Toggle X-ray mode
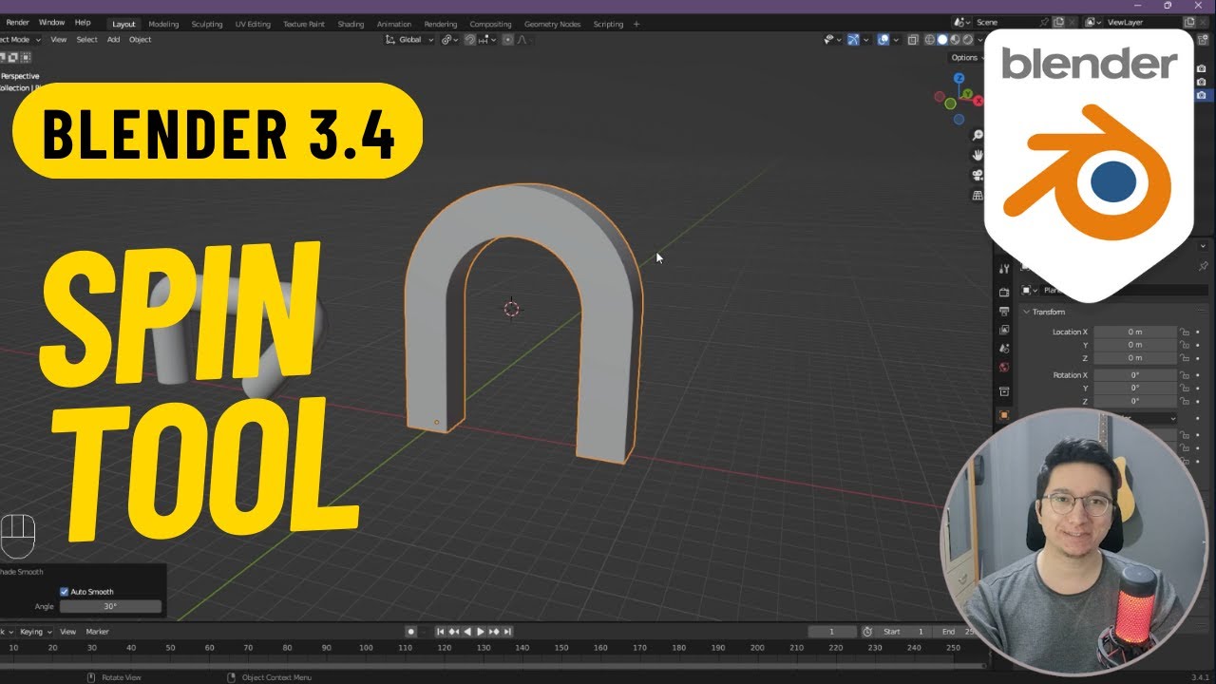1216x684 pixels. click(913, 40)
